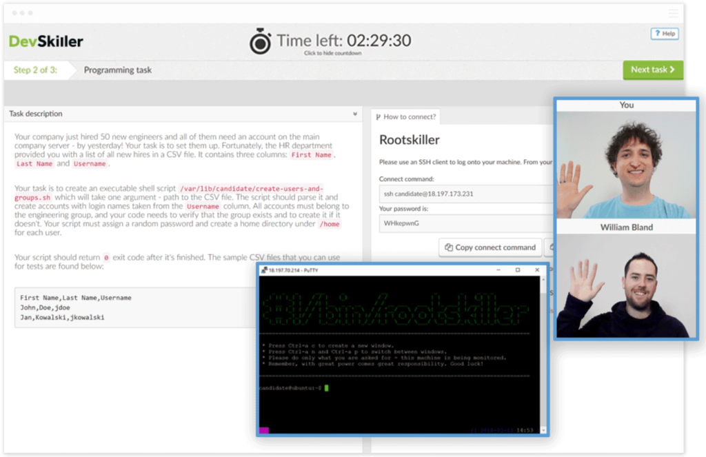The image size is (706, 457).
Task: Open the Help button
Action: 665,34
